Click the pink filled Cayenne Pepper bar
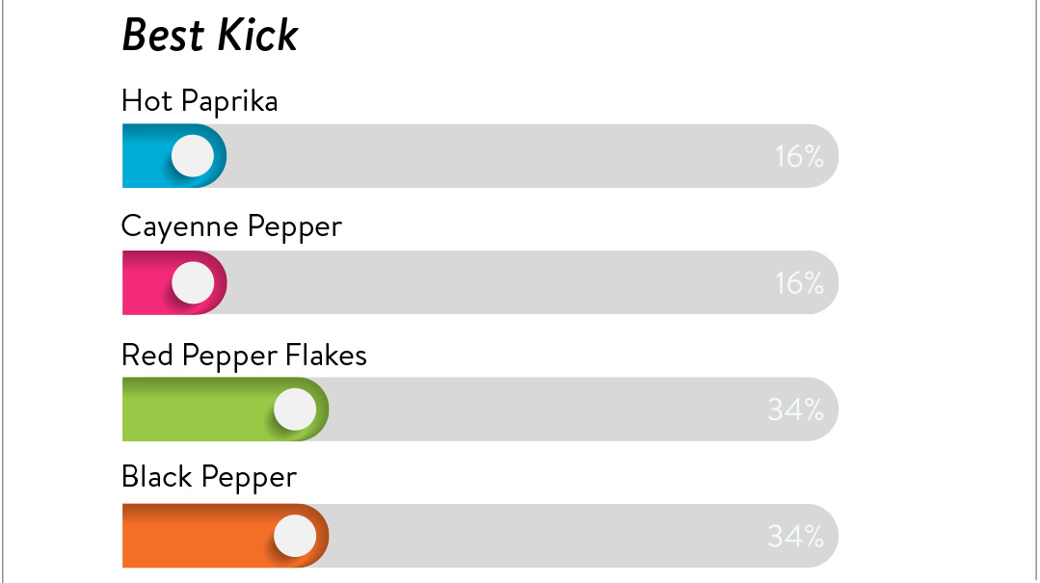1040x583 pixels. (x=174, y=282)
